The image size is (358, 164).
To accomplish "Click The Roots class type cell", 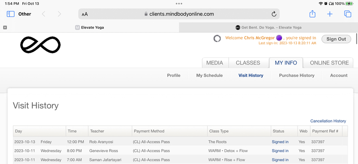I will 217,142.
